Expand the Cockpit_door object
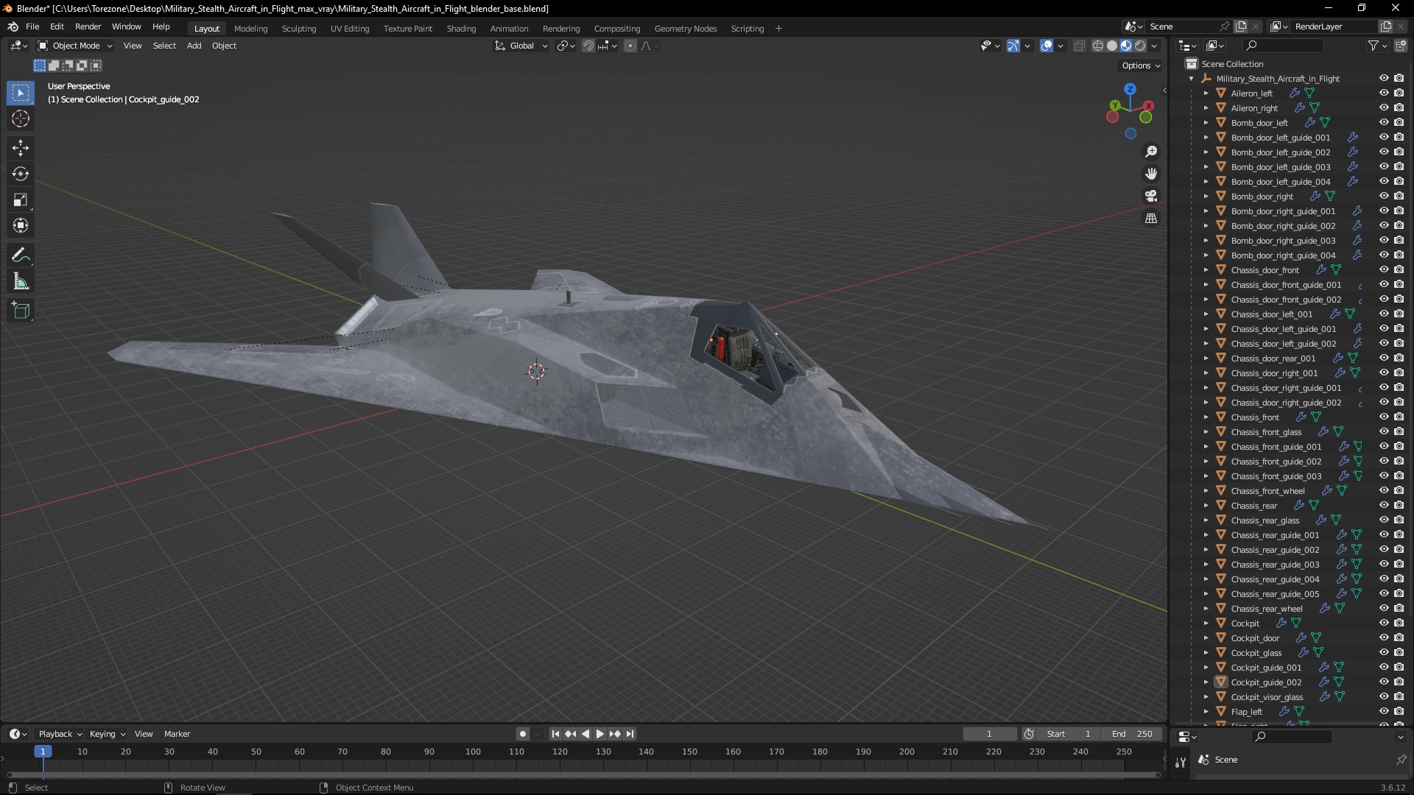The height and width of the screenshot is (795, 1414). tap(1206, 638)
